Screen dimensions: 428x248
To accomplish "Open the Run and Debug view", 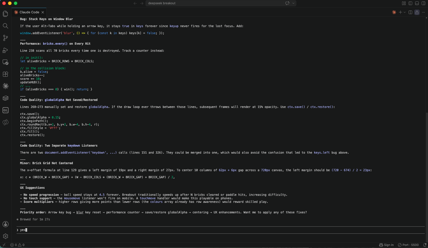I will (5, 50).
